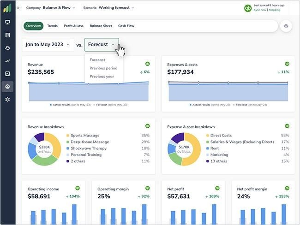Click the 13 others legend entry
Viewport: 300px width, 225px height.
[x=218, y=161]
